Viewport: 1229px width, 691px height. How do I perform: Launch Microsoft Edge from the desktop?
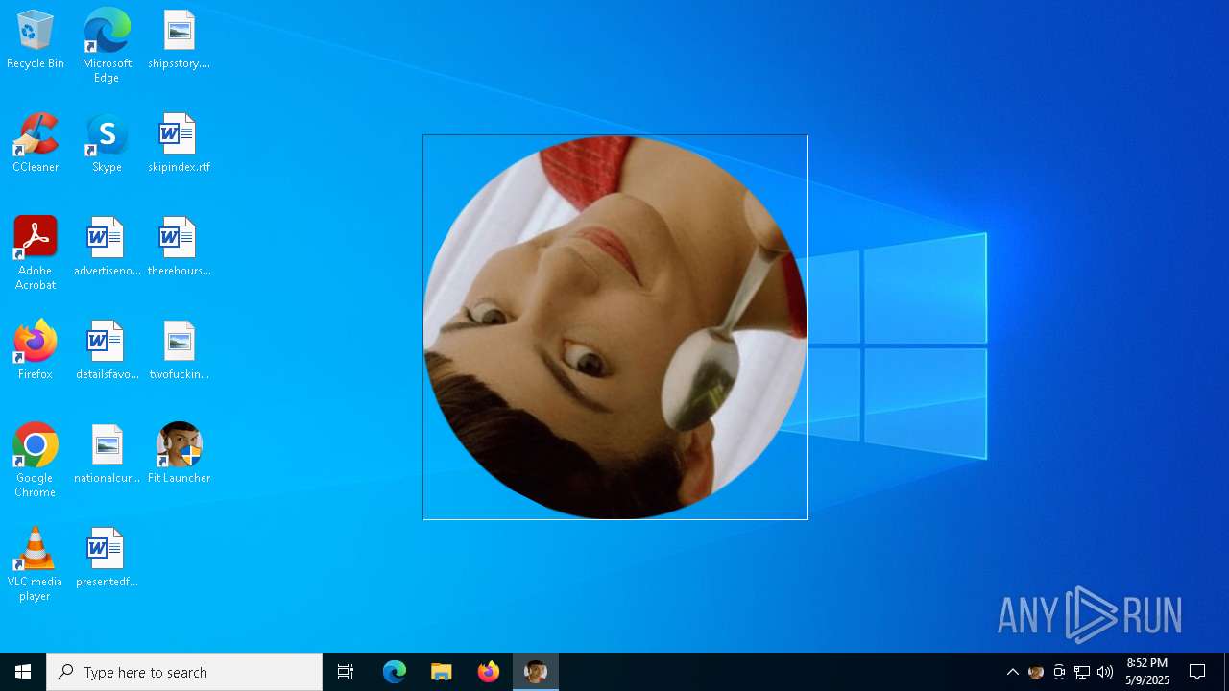(107, 46)
